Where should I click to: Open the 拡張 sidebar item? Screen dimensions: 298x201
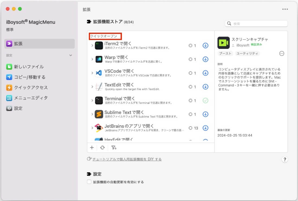click(39, 43)
